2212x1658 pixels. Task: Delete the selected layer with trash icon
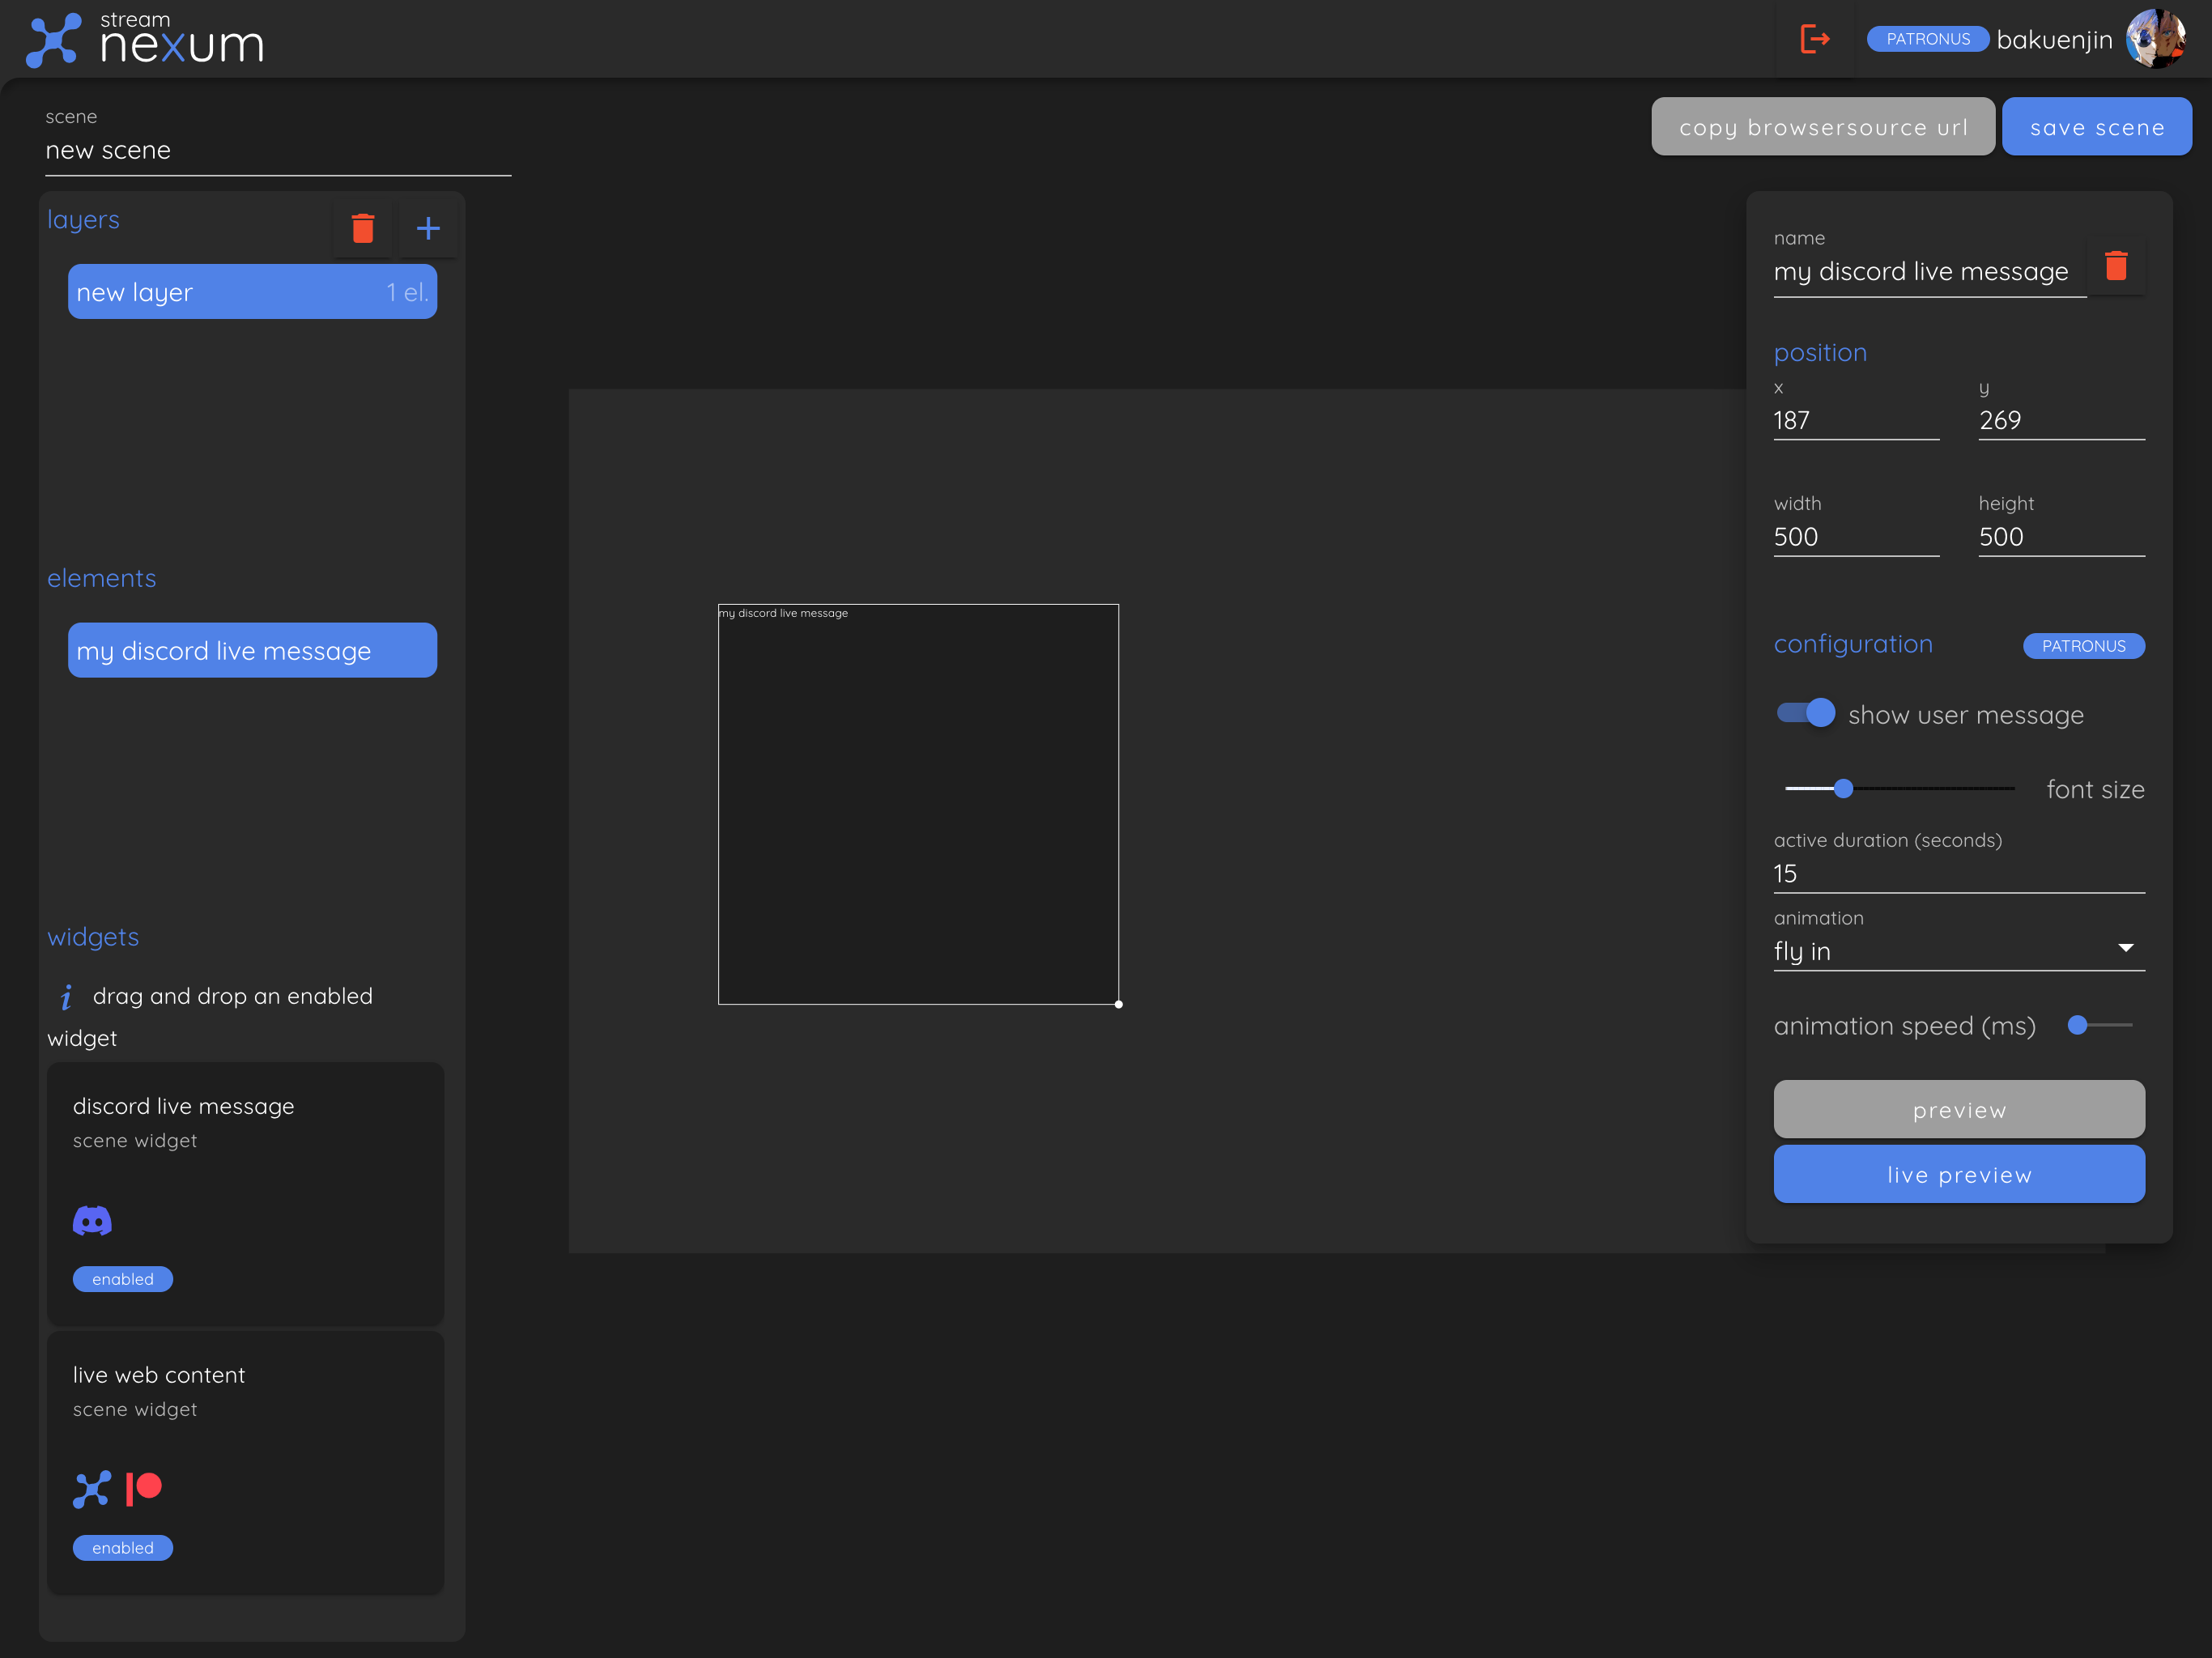[363, 228]
